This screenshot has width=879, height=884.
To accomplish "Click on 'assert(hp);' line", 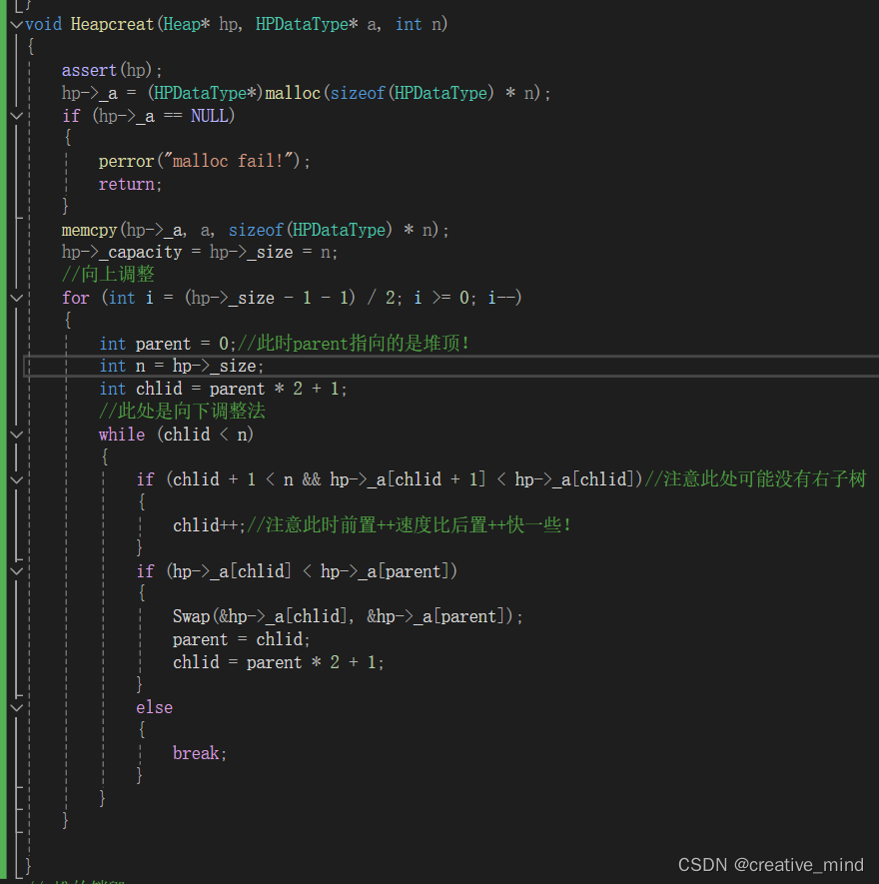I will [112, 71].
